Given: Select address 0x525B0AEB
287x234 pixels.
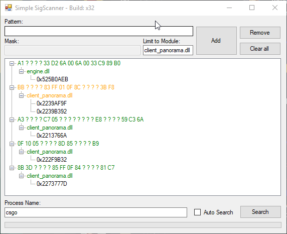Looking at the screenshot, I should click(x=52, y=79).
